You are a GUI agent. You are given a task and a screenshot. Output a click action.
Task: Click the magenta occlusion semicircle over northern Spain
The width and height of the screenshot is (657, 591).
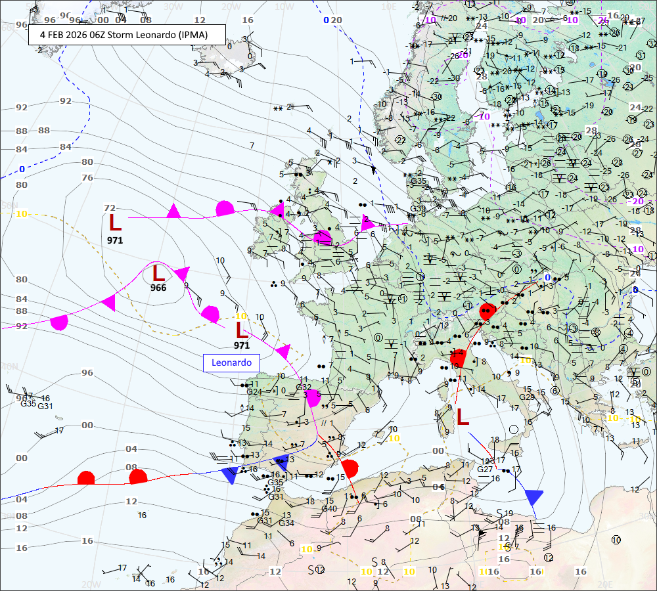click(313, 397)
